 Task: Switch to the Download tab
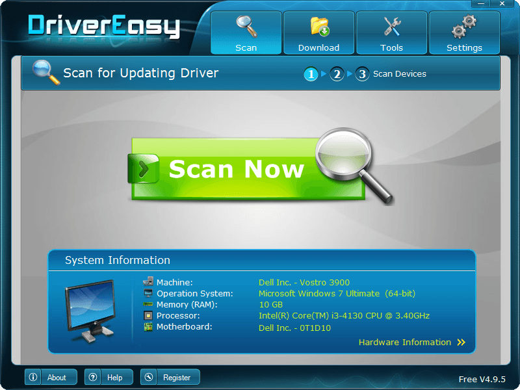318,32
